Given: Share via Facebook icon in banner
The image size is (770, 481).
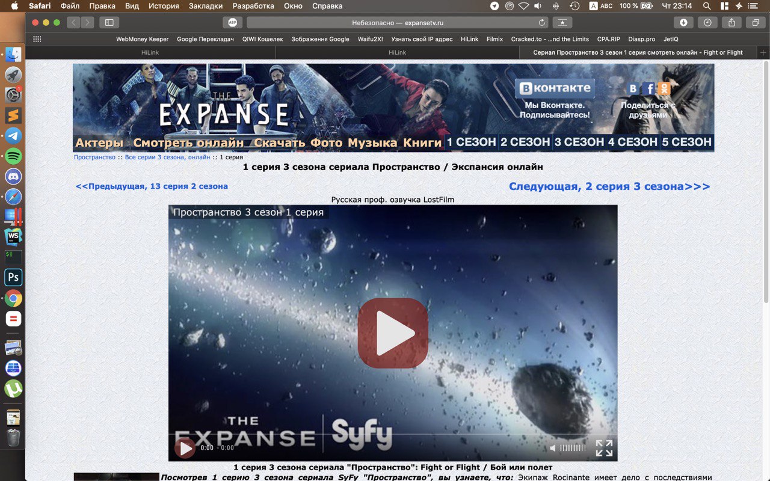Looking at the screenshot, I should pyautogui.click(x=648, y=89).
